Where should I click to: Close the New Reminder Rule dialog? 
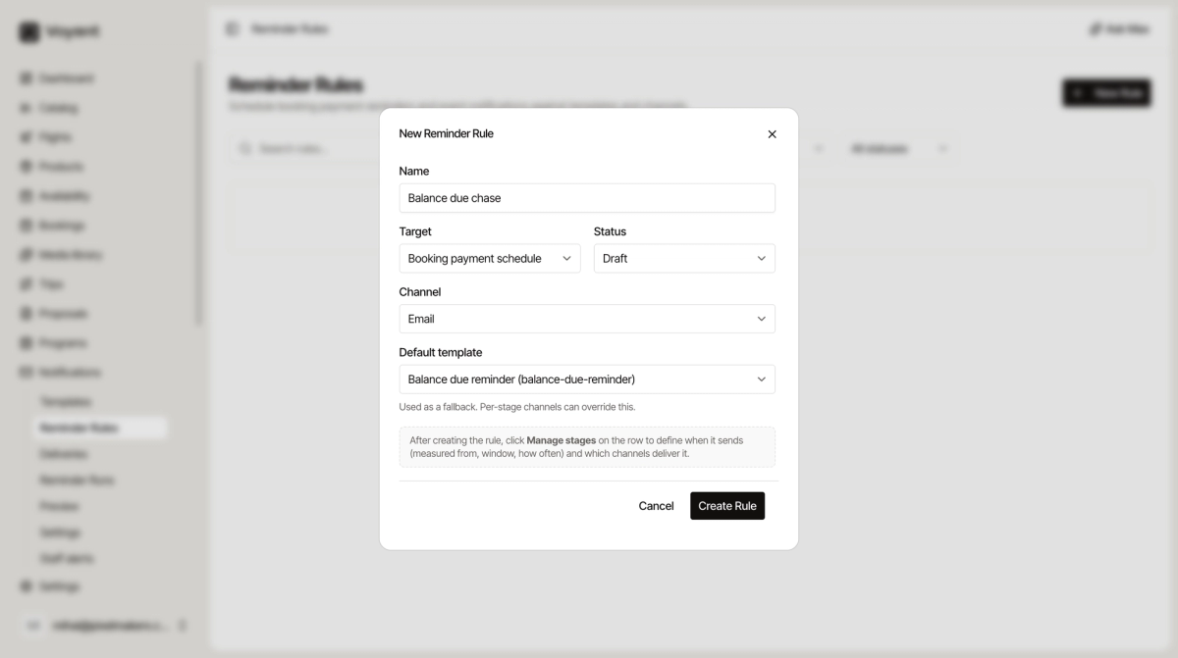(772, 134)
